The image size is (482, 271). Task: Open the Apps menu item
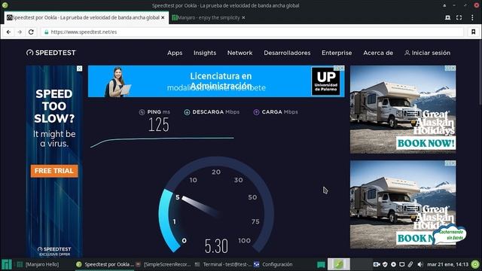175,53
